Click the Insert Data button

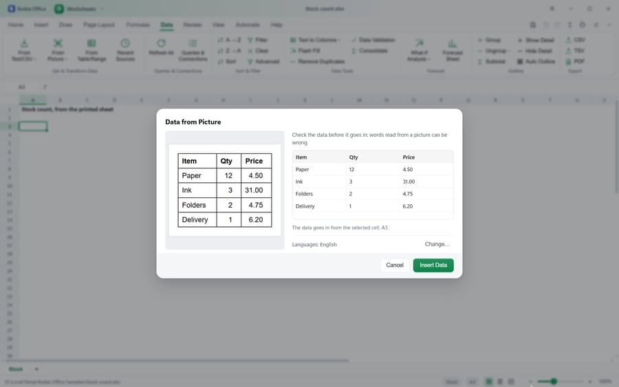pyautogui.click(x=433, y=265)
